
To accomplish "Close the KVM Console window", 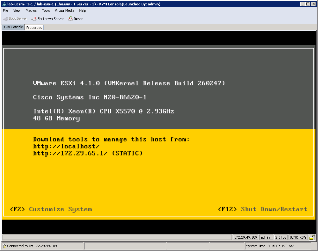I will coord(314,4).
